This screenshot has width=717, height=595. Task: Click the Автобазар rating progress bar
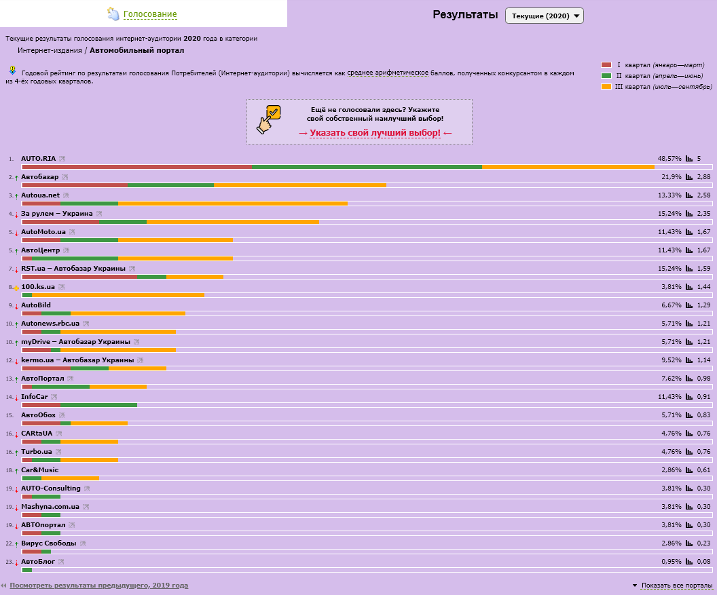[x=367, y=185]
